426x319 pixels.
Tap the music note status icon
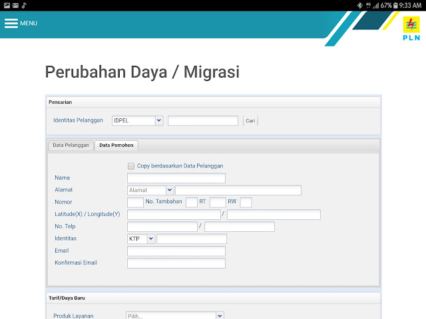(x=24, y=5)
